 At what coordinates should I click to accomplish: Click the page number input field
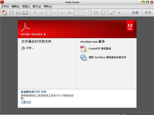[49, 13]
